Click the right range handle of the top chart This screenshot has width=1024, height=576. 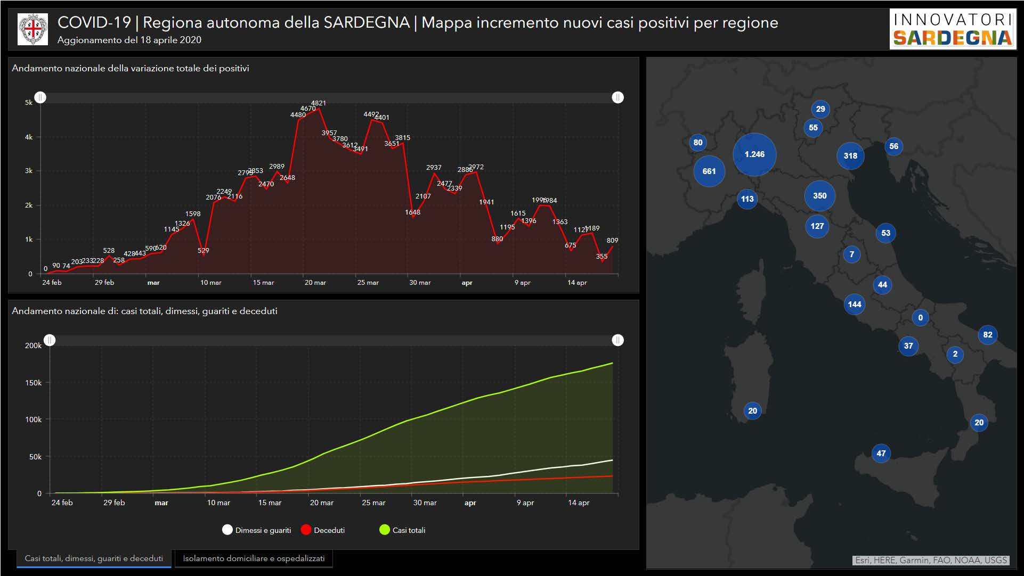coord(617,97)
